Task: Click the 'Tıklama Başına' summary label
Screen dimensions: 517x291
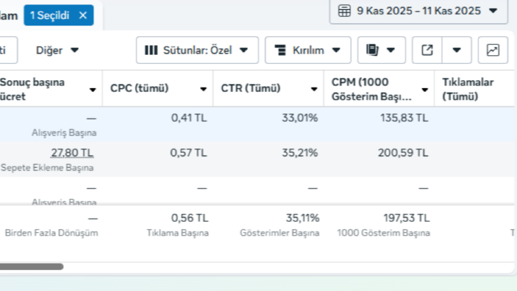Action: [x=178, y=233]
